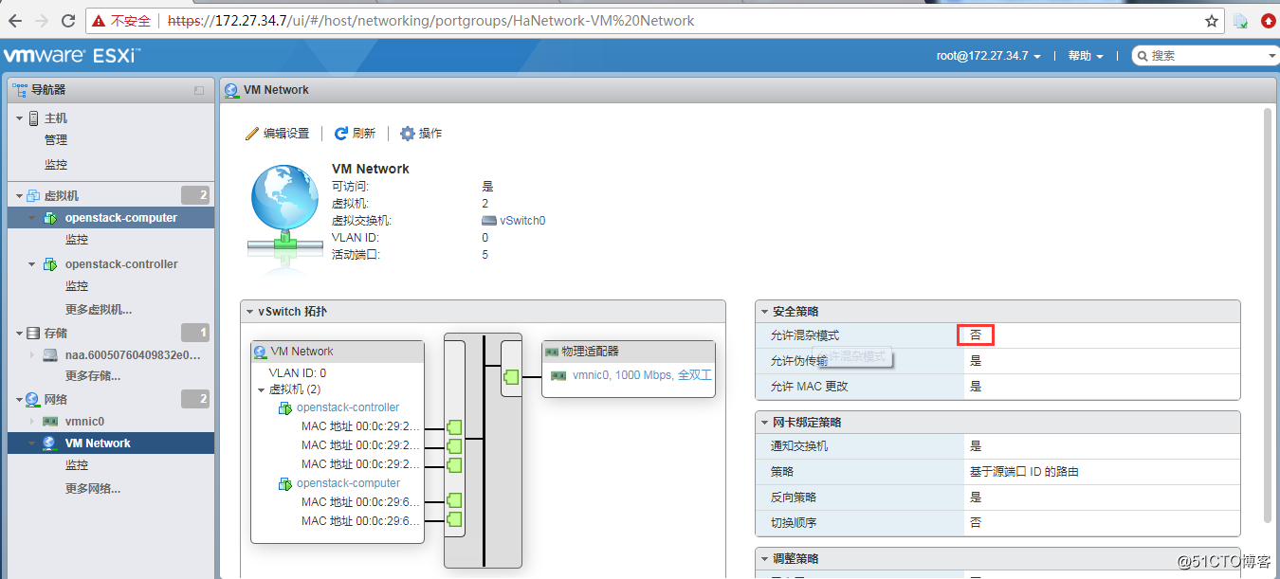Click the Host icon in navigator

(x=33, y=118)
